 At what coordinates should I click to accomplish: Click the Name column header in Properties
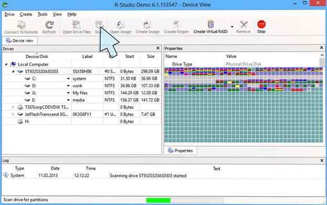pos(171,56)
